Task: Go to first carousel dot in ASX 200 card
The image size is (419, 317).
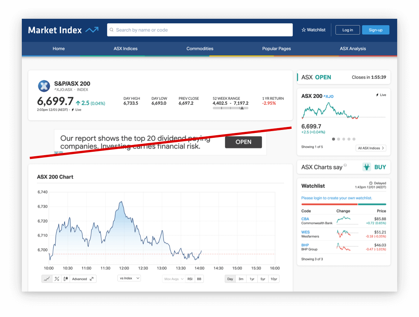Action: click(334, 139)
